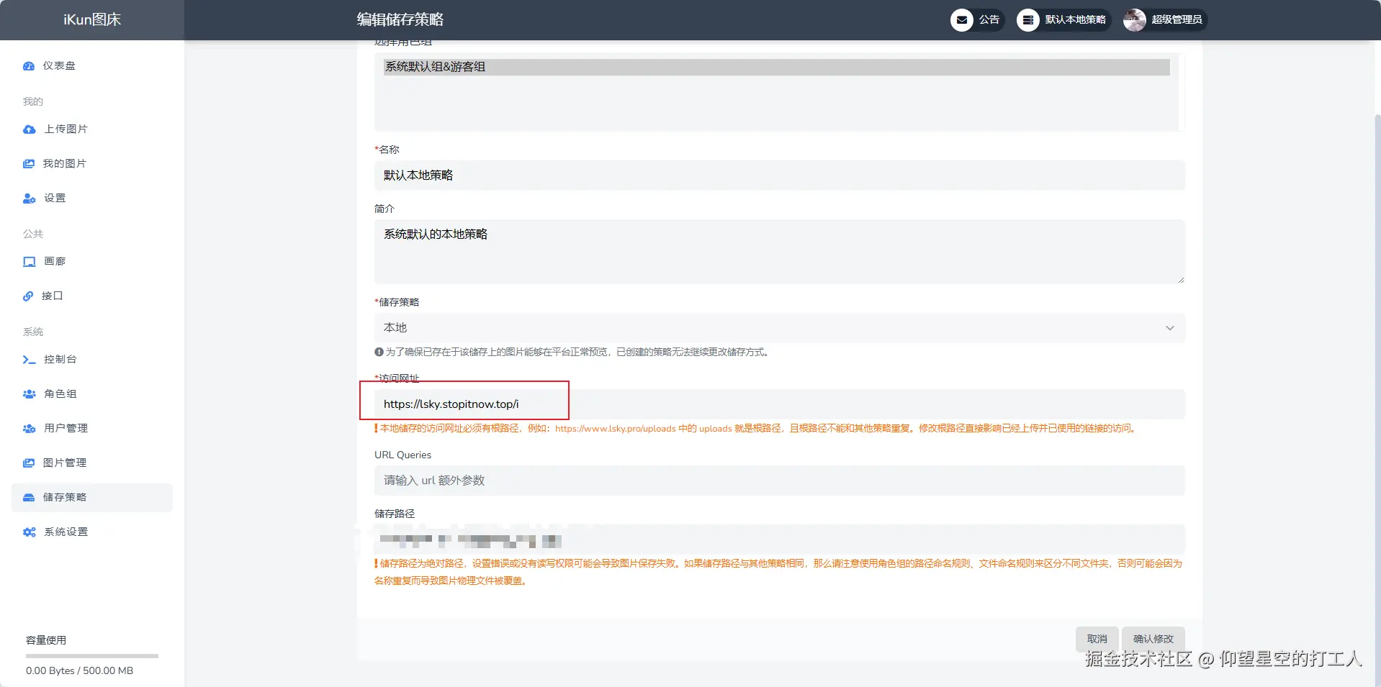This screenshot has height=687, width=1381.
Task: Click the capacity usage progress bar
Action: pos(92,656)
